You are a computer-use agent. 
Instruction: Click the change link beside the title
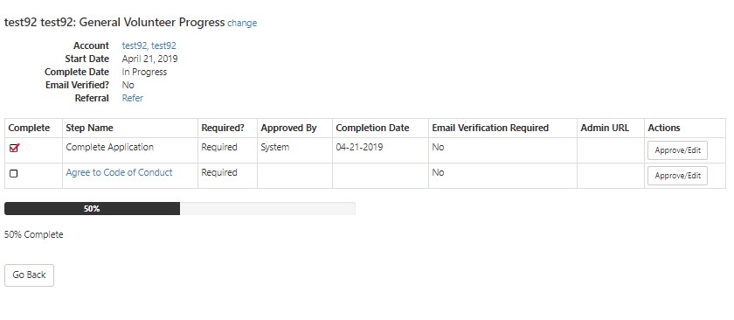[242, 23]
